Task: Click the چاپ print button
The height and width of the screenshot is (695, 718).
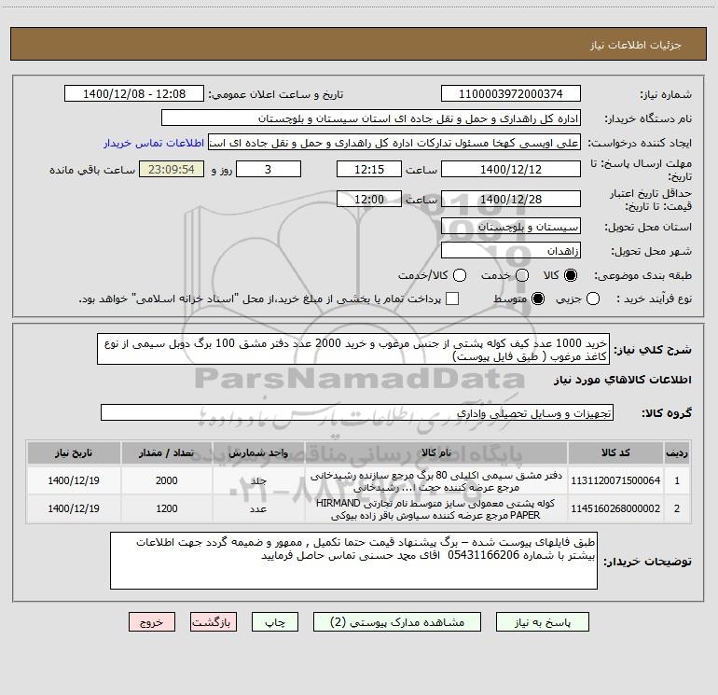Action: 275,622
